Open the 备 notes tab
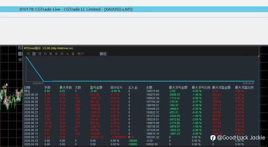The image size is (268, 147). pos(73,54)
